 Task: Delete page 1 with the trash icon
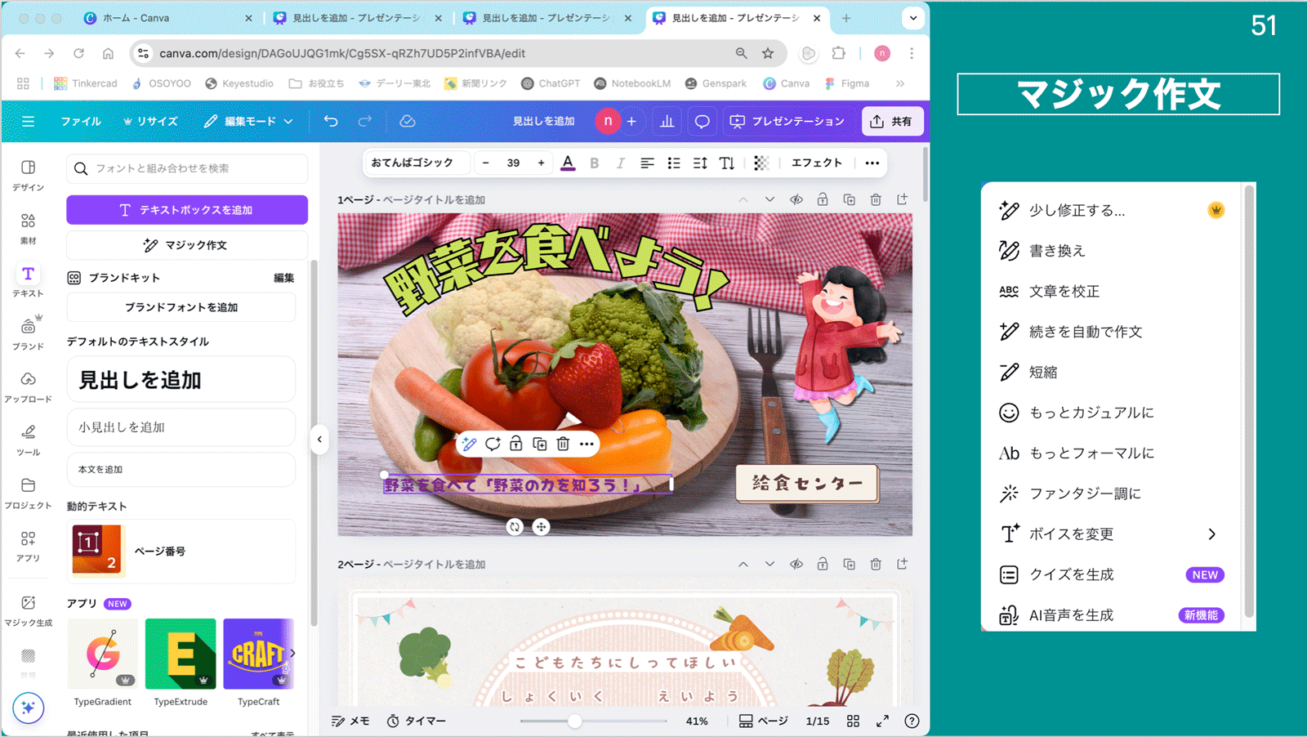[875, 199]
